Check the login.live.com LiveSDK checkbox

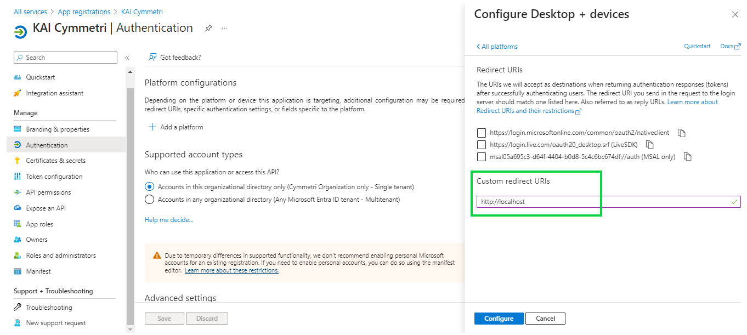point(482,145)
